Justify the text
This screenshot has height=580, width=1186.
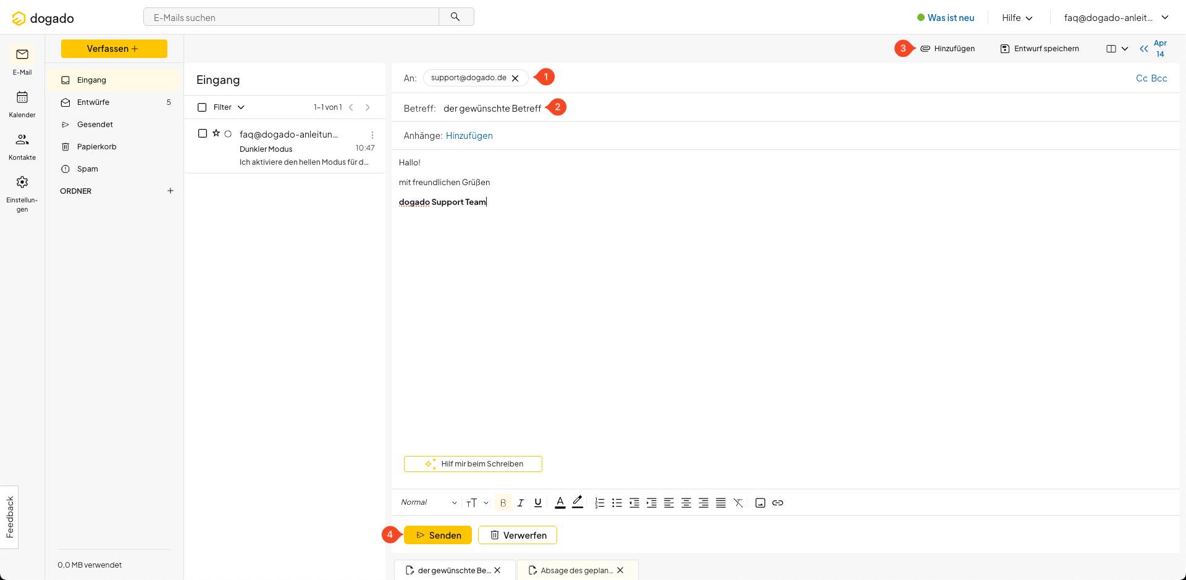(720, 503)
